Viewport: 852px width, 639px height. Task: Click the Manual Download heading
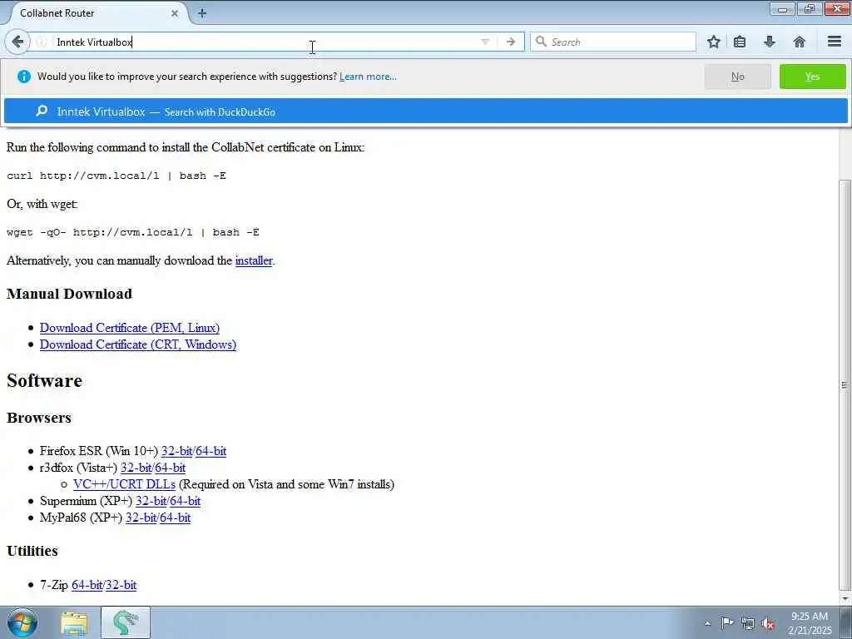coord(70,294)
